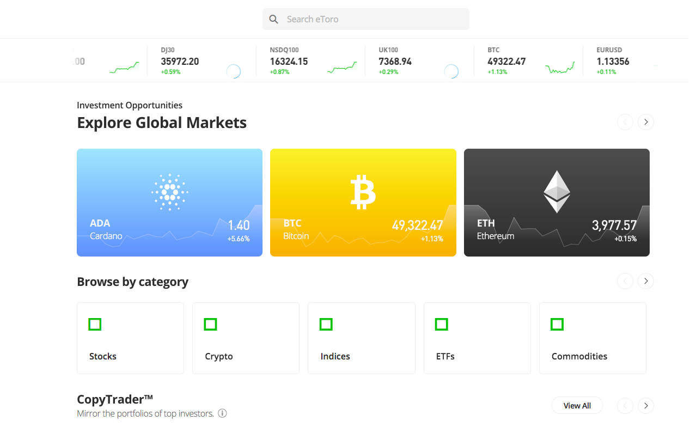Select the Crypto category tile
Image resolution: width=690 pixels, height=427 pixels.
coord(246,338)
